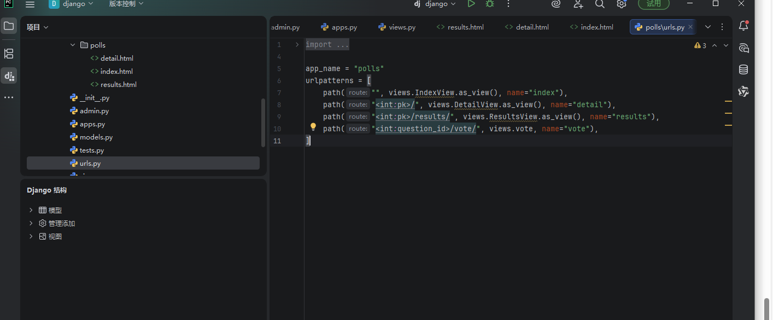The width and height of the screenshot is (773, 320).
Task: Switch to the index.html tab
Action: (x=592, y=27)
